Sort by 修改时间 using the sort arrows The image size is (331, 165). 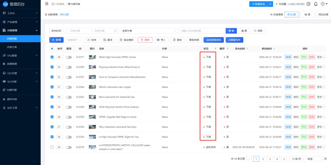(274, 49)
